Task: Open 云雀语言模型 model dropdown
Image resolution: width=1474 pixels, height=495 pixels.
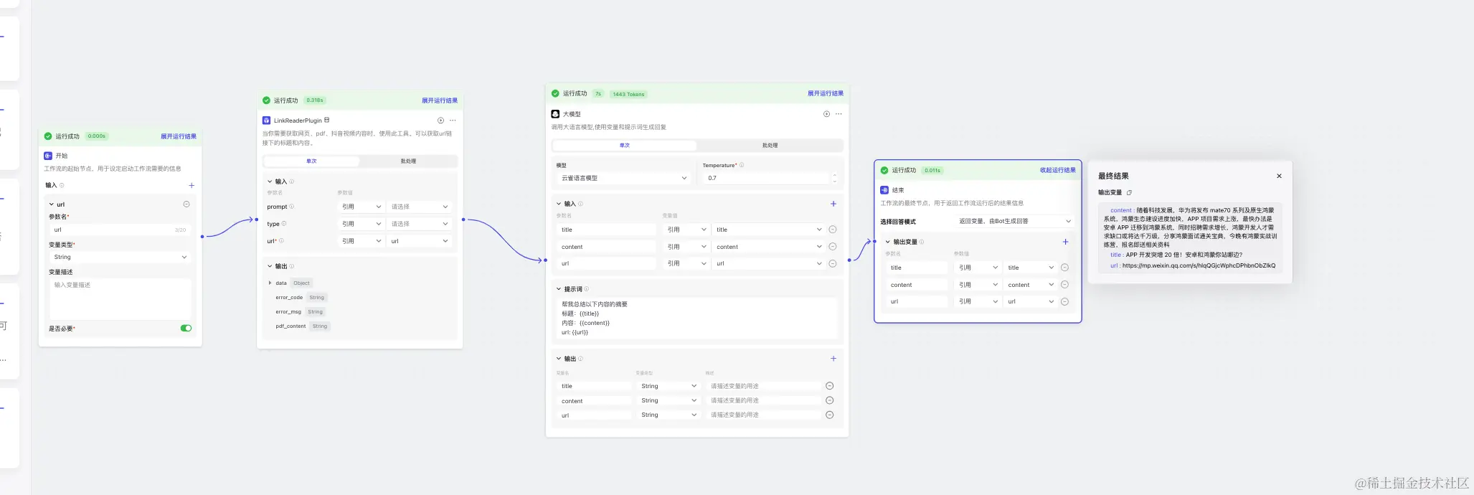Action: tap(623, 178)
